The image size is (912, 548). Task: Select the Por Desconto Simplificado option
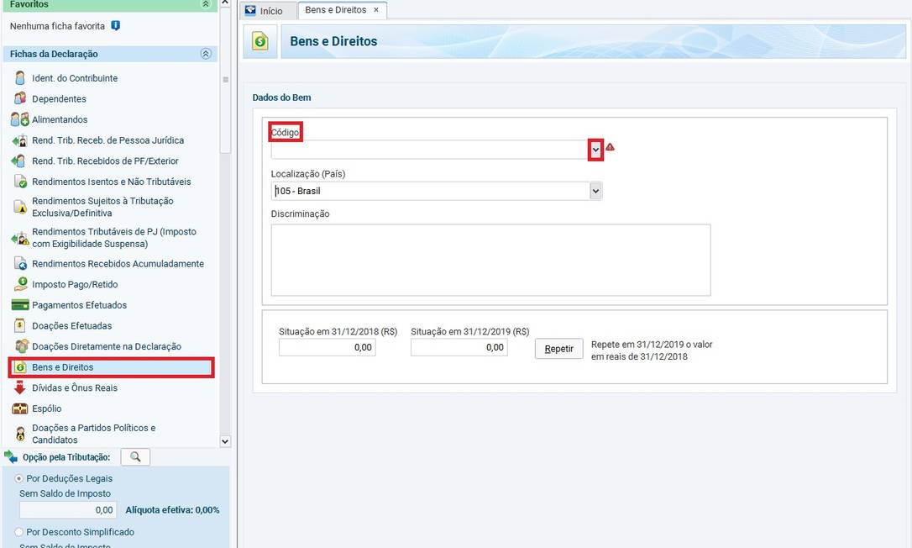pyautogui.click(x=19, y=532)
